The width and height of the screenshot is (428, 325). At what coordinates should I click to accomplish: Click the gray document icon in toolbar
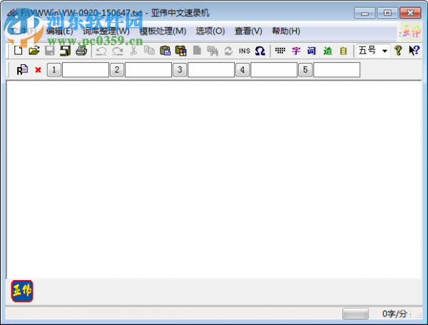coord(197,51)
